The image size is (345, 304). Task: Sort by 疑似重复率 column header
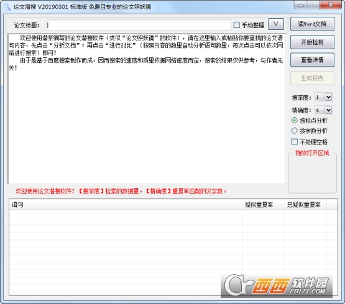pyautogui.click(x=264, y=205)
